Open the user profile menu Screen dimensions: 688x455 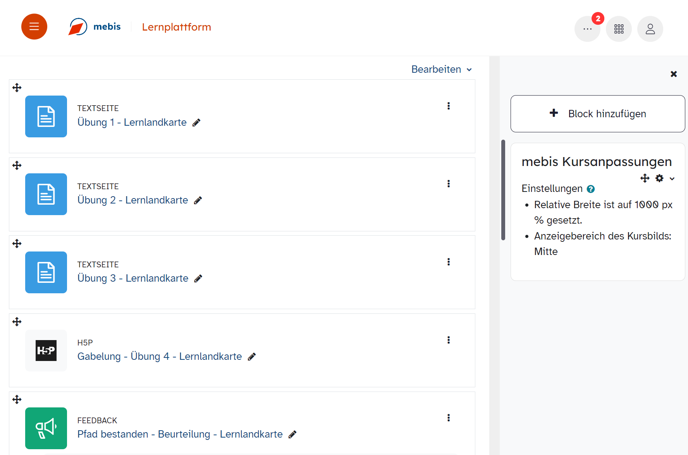click(650, 29)
